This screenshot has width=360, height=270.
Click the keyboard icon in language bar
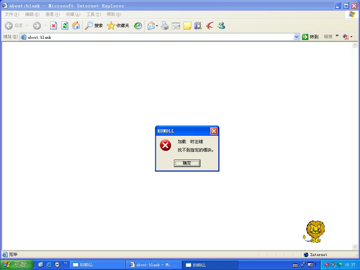295,265
